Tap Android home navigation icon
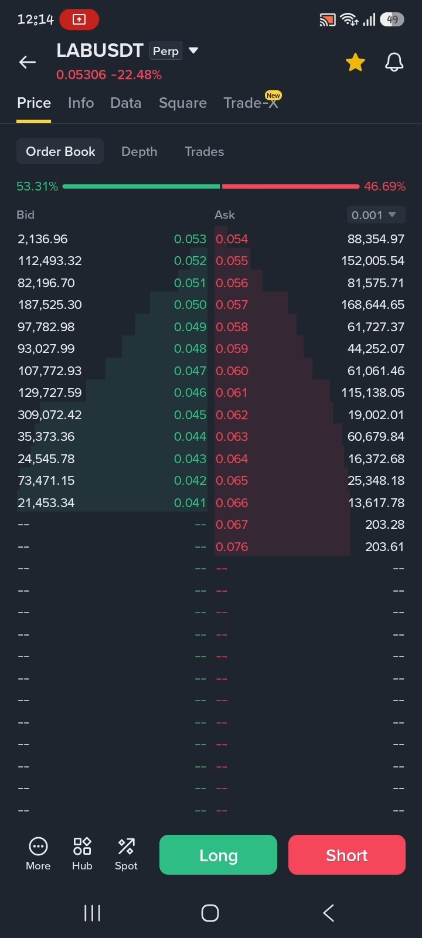Image resolution: width=422 pixels, height=938 pixels. pyautogui.click(x=210, y=913)
